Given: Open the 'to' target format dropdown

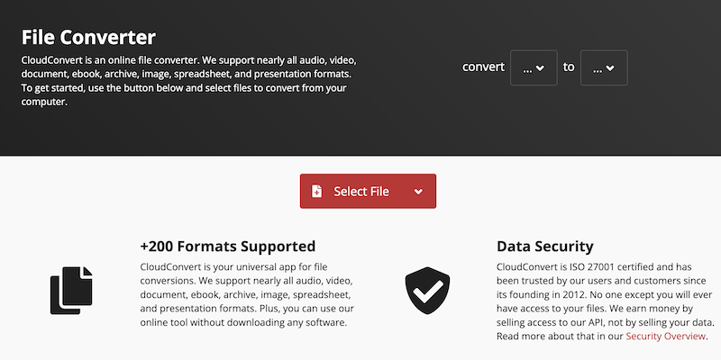Looking at the screenshot, I should [604, 67].
